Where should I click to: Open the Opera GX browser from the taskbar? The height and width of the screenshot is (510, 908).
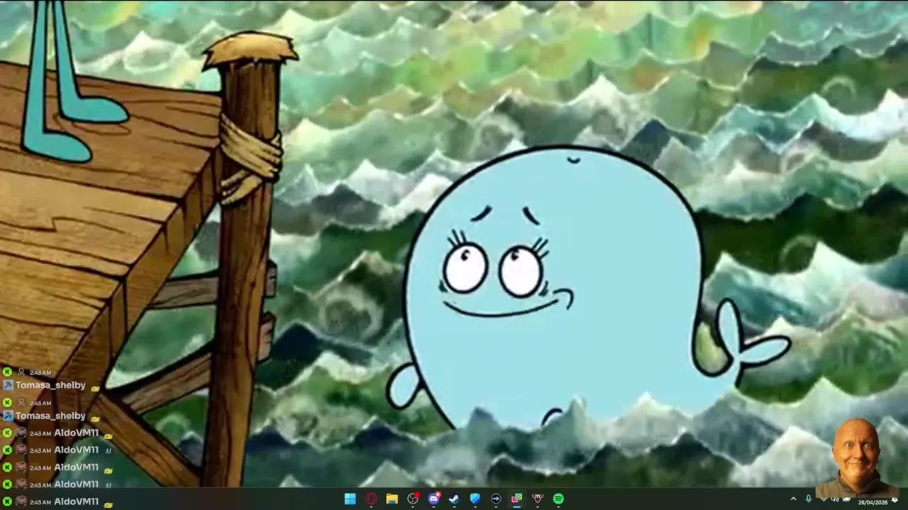(371, 499)
